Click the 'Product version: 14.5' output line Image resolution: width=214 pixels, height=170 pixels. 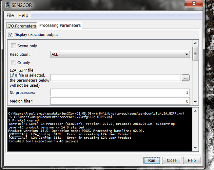tap(76, 131)
